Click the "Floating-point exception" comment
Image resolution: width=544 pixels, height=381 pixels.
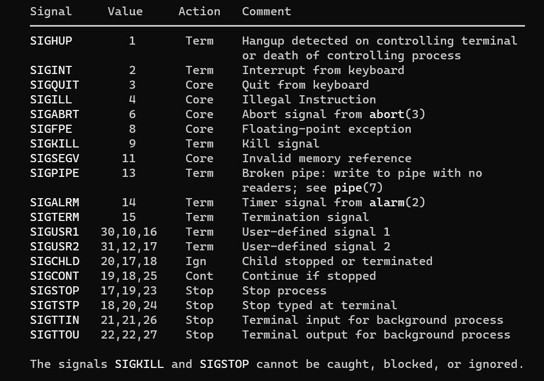[326, 129]
